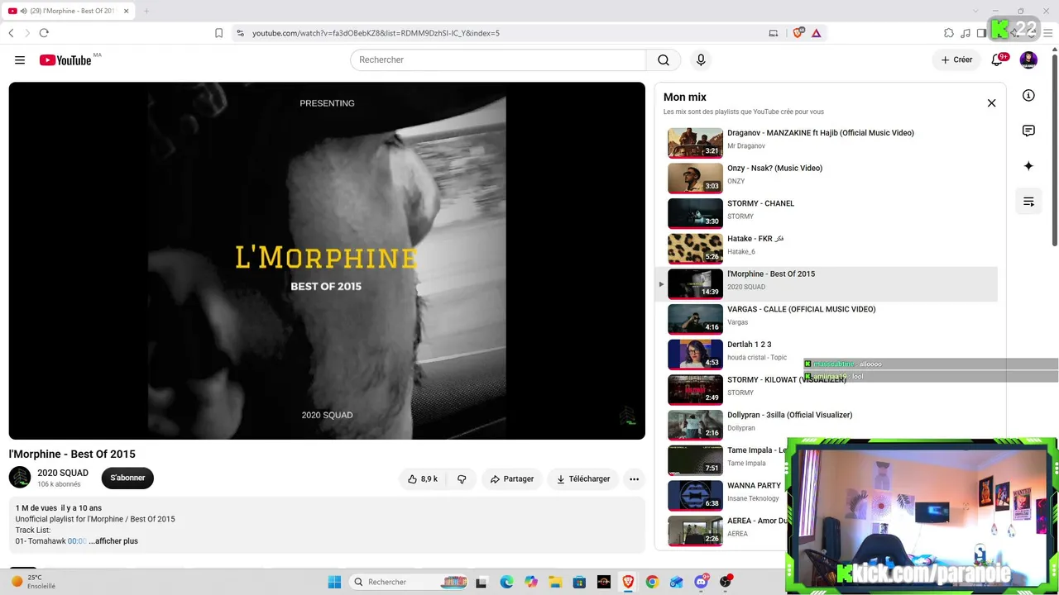The height and width of the screenshot is (595, 1059).
Task: Open Discord from taskbar
Action: pyautogui.click(x=701, y=582)
